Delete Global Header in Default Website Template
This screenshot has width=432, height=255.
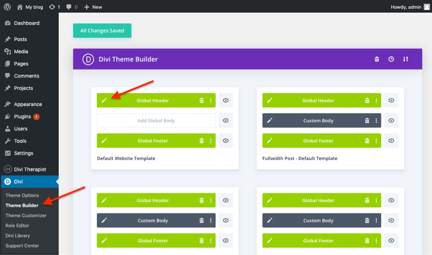tap(202, 100)
